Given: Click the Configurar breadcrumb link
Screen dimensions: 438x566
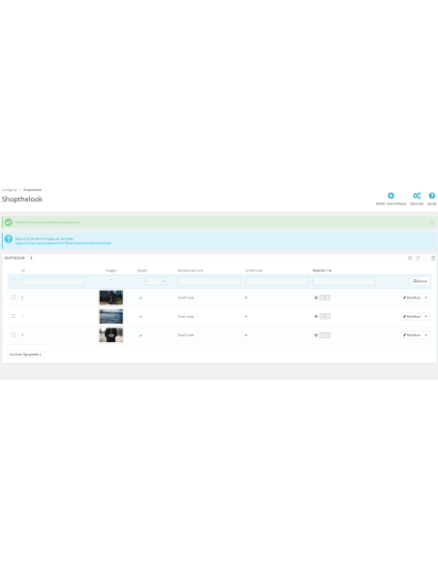Looking at the screenshot, I should pos(10,190).
